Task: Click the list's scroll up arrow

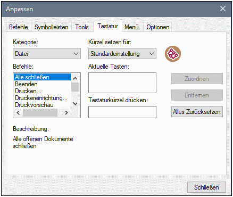Action: click(76, 78)
